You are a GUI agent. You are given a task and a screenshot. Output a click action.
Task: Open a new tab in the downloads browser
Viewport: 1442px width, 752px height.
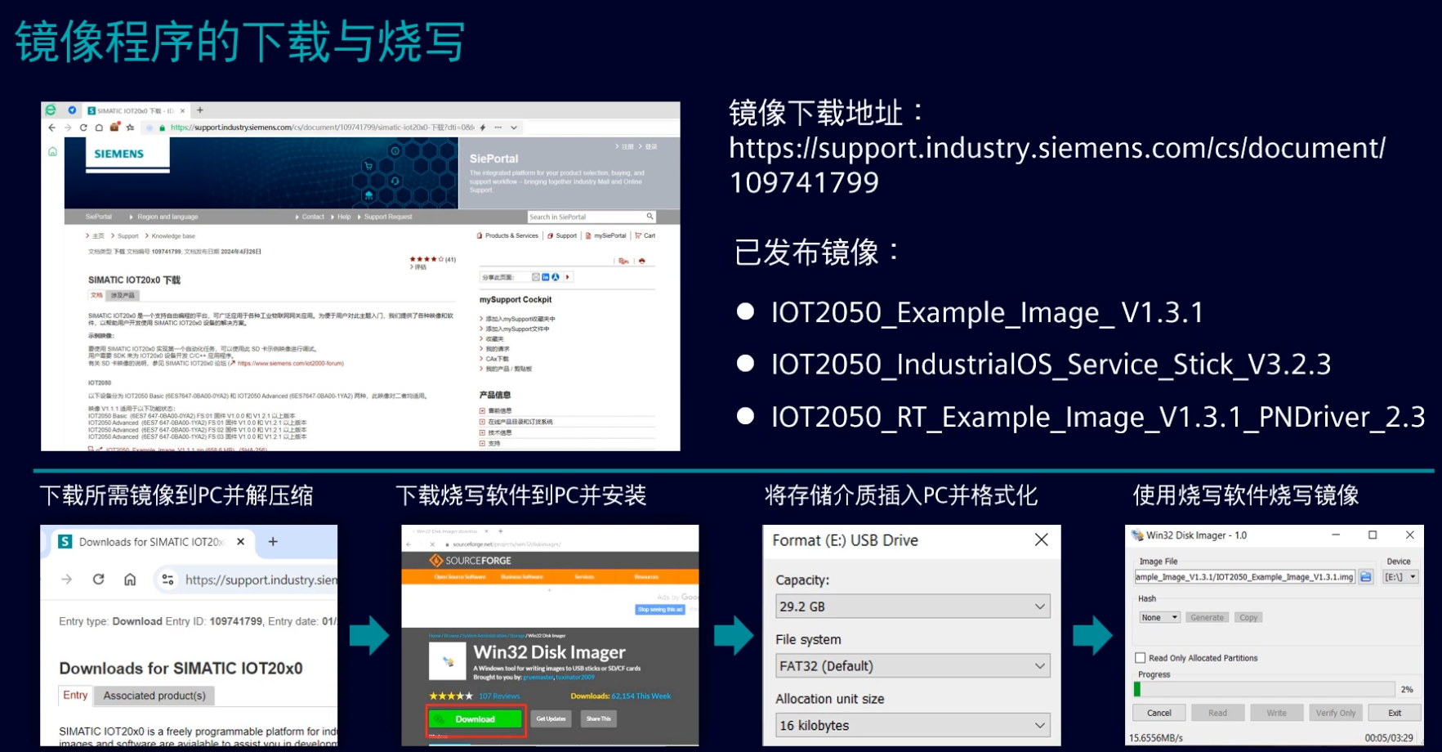pos(273,541)
